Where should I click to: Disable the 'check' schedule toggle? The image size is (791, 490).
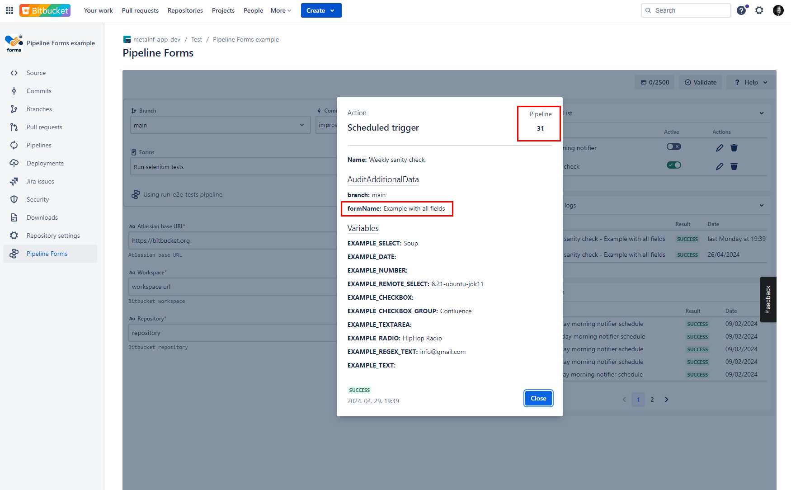[x=673, y=165]
